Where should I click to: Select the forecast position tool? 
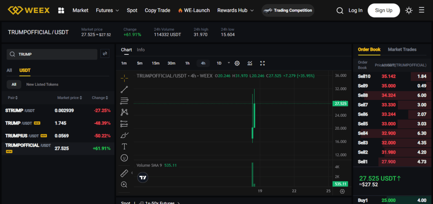pyautogui.click(x=124, y=124)
